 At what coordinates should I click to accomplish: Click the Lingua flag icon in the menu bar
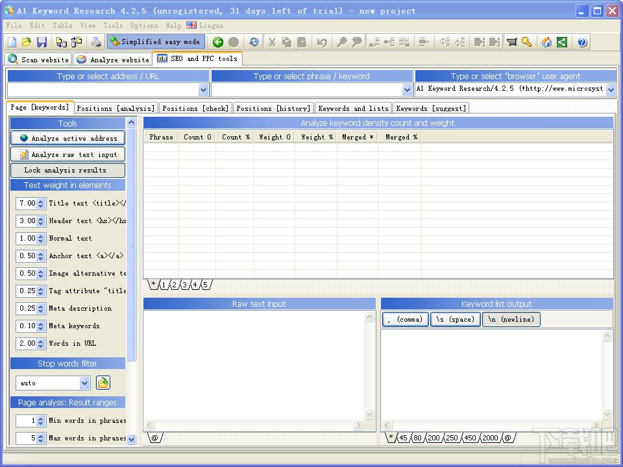[x=191, y=25]
